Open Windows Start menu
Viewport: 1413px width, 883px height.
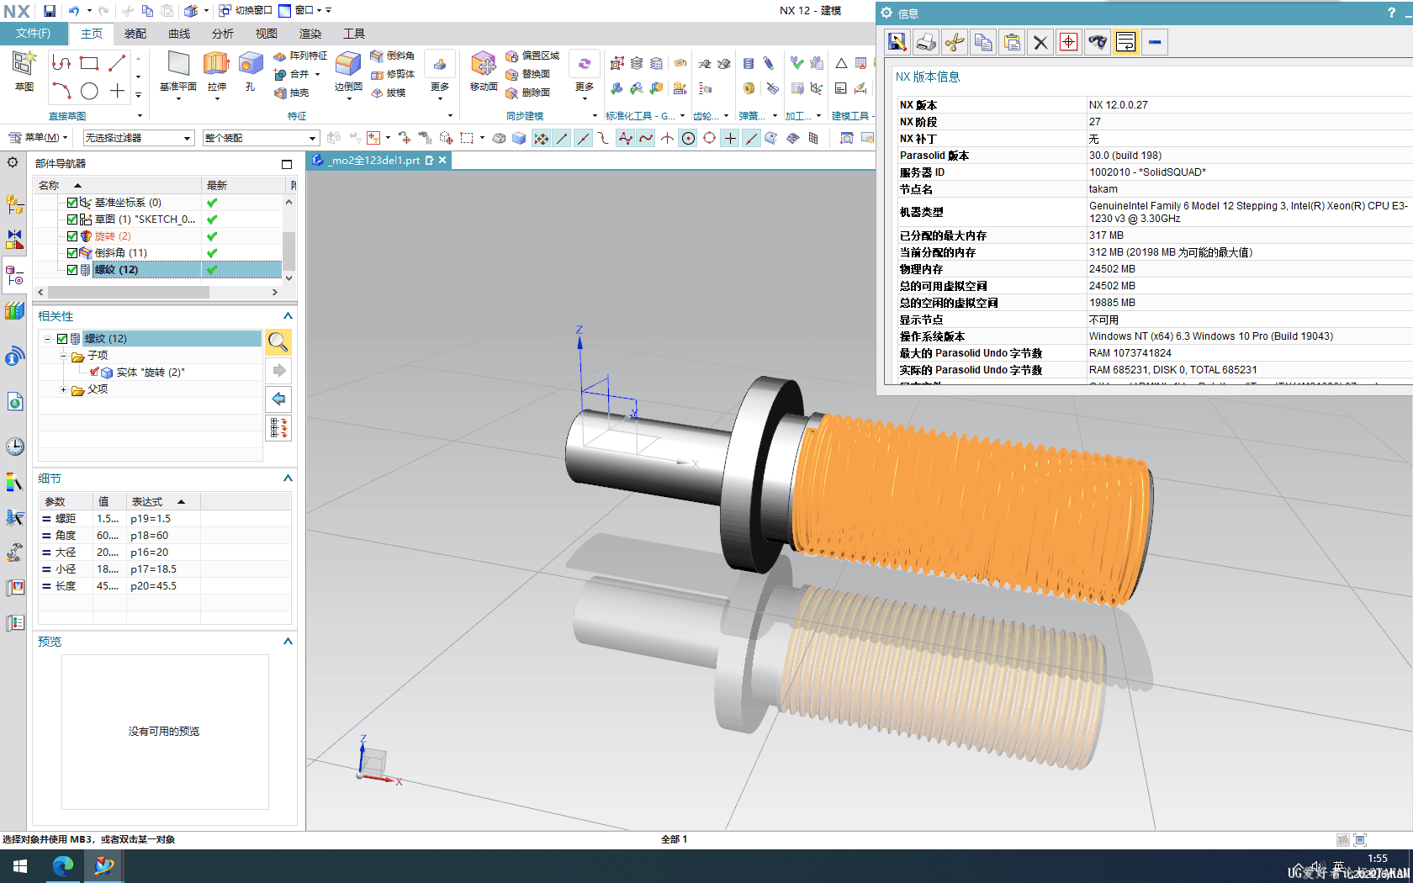point(20,866)
